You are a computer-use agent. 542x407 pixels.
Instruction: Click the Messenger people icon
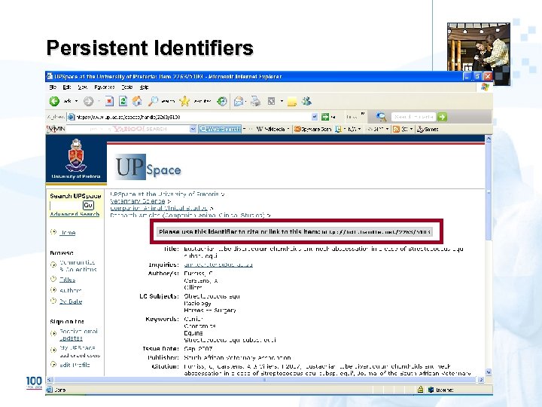(306, 101)
